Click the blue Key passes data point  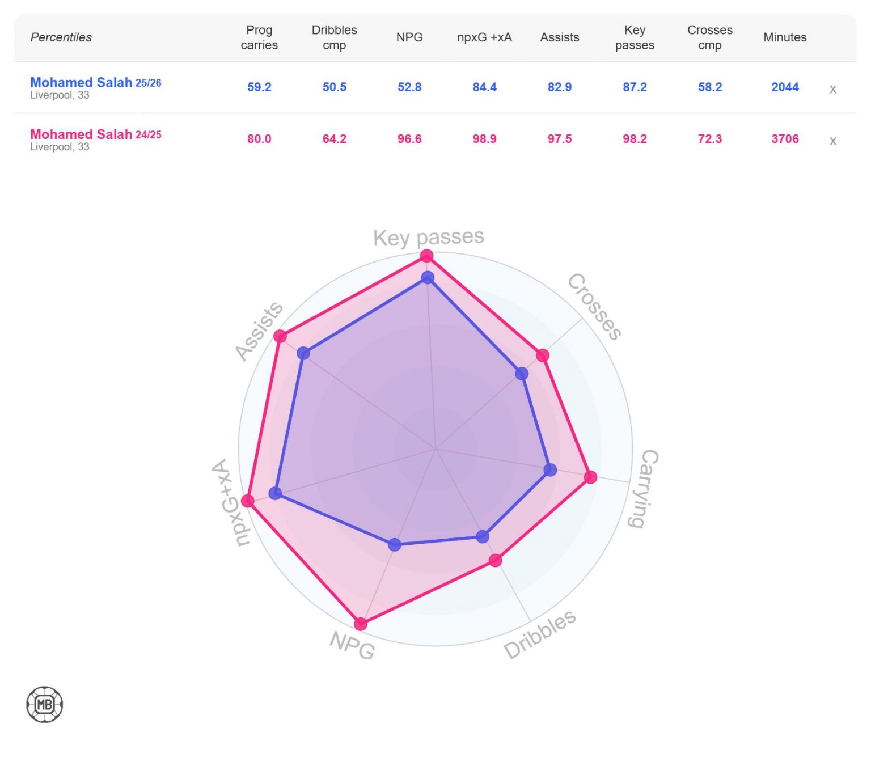(428, 278)
